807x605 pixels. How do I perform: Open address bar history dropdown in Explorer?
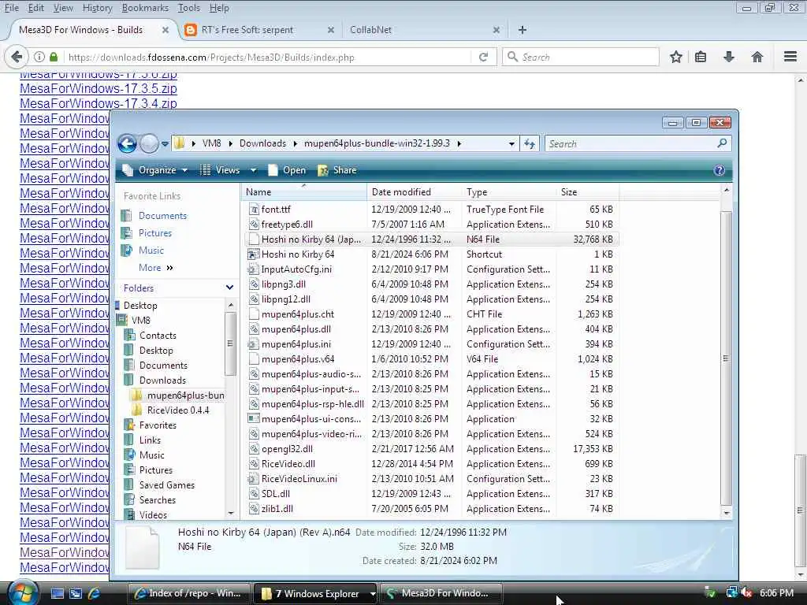point(511,144)
